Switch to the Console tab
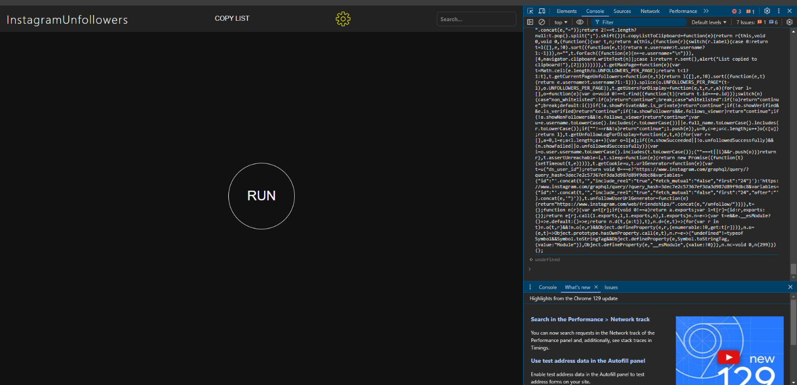This screenshot has width=797, height=385. pyautogui.click(x=595, y=11)
